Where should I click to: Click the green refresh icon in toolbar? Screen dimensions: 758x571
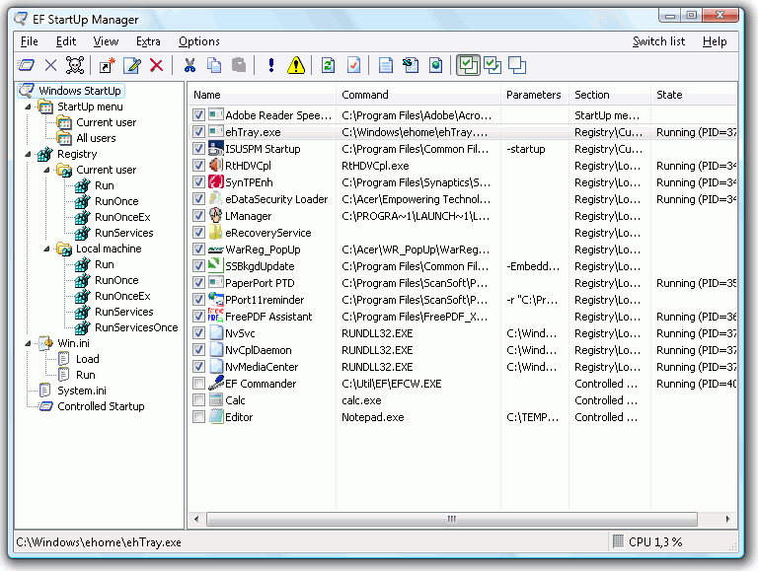[328, 66]
